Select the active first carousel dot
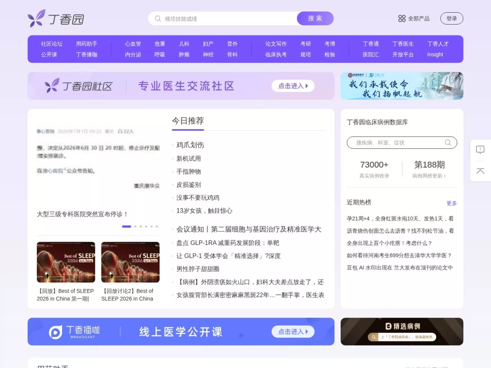The image size is (491, 368). pos(126,227)
